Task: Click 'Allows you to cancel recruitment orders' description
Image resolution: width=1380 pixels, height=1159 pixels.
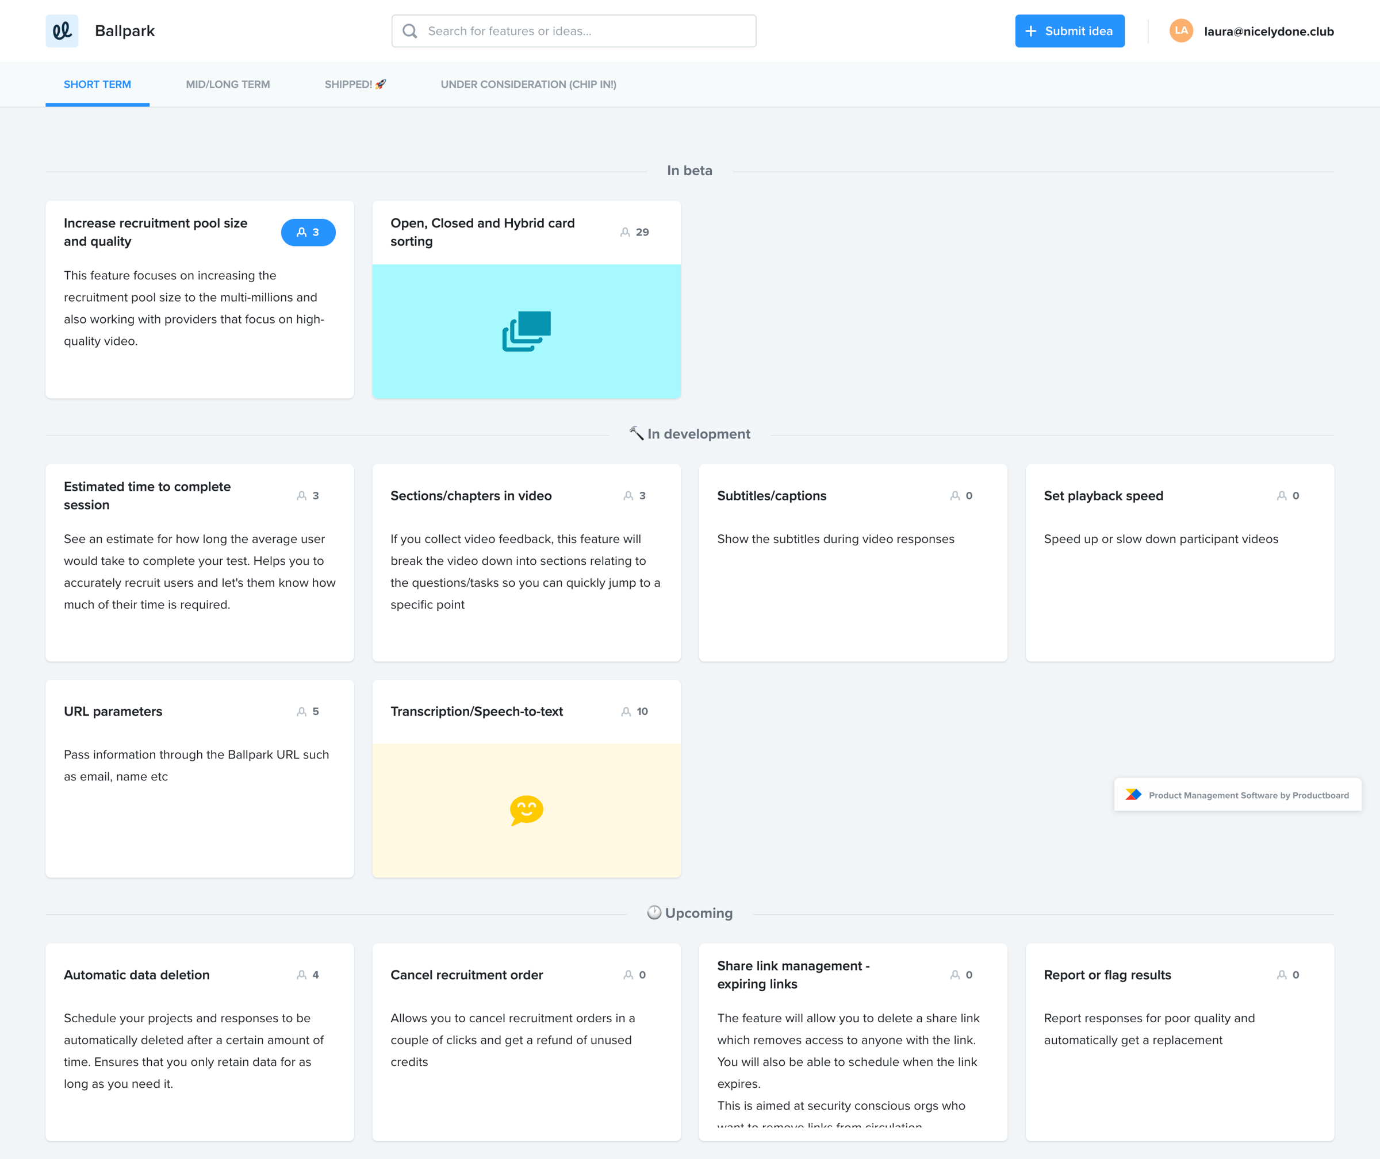Action: click(x=512, y=1040)
